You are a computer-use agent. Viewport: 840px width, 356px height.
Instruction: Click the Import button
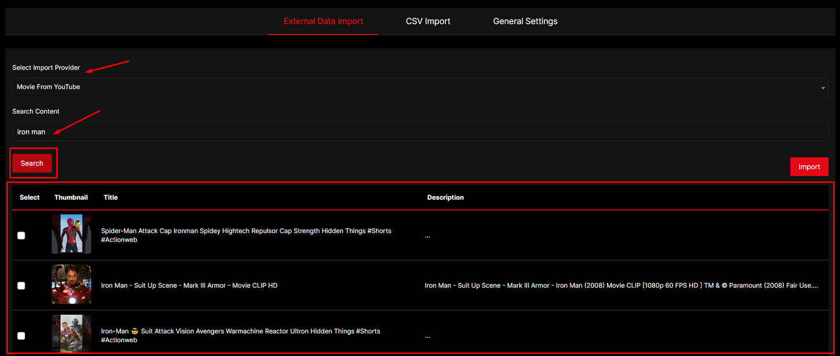pos(809,167)
